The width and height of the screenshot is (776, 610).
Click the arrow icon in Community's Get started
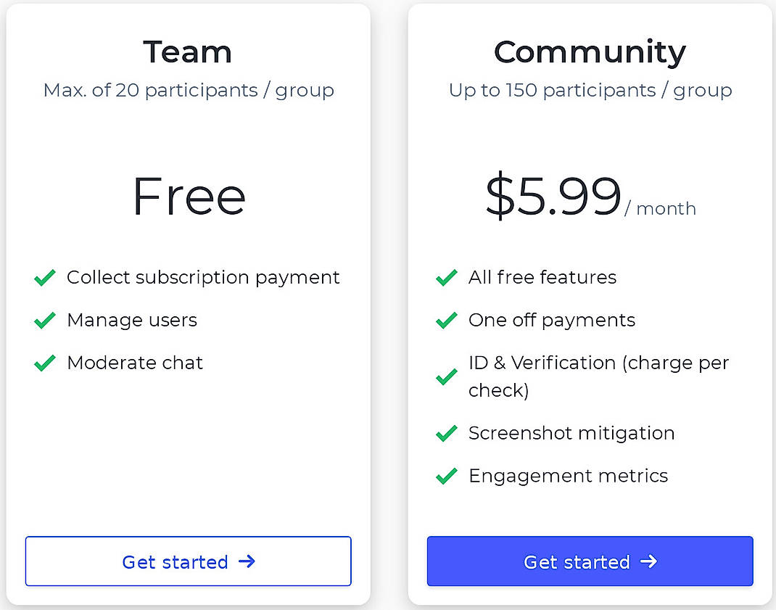[650, 561]
